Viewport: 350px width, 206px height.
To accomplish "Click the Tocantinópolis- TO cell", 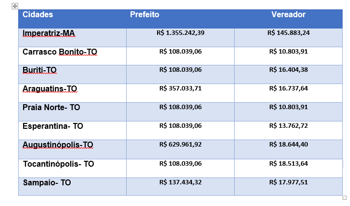I will tap(58, 164).
